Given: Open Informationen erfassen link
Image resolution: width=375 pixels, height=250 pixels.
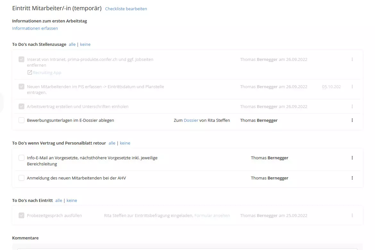Looking at the screenshot, I should coord(35,28).
